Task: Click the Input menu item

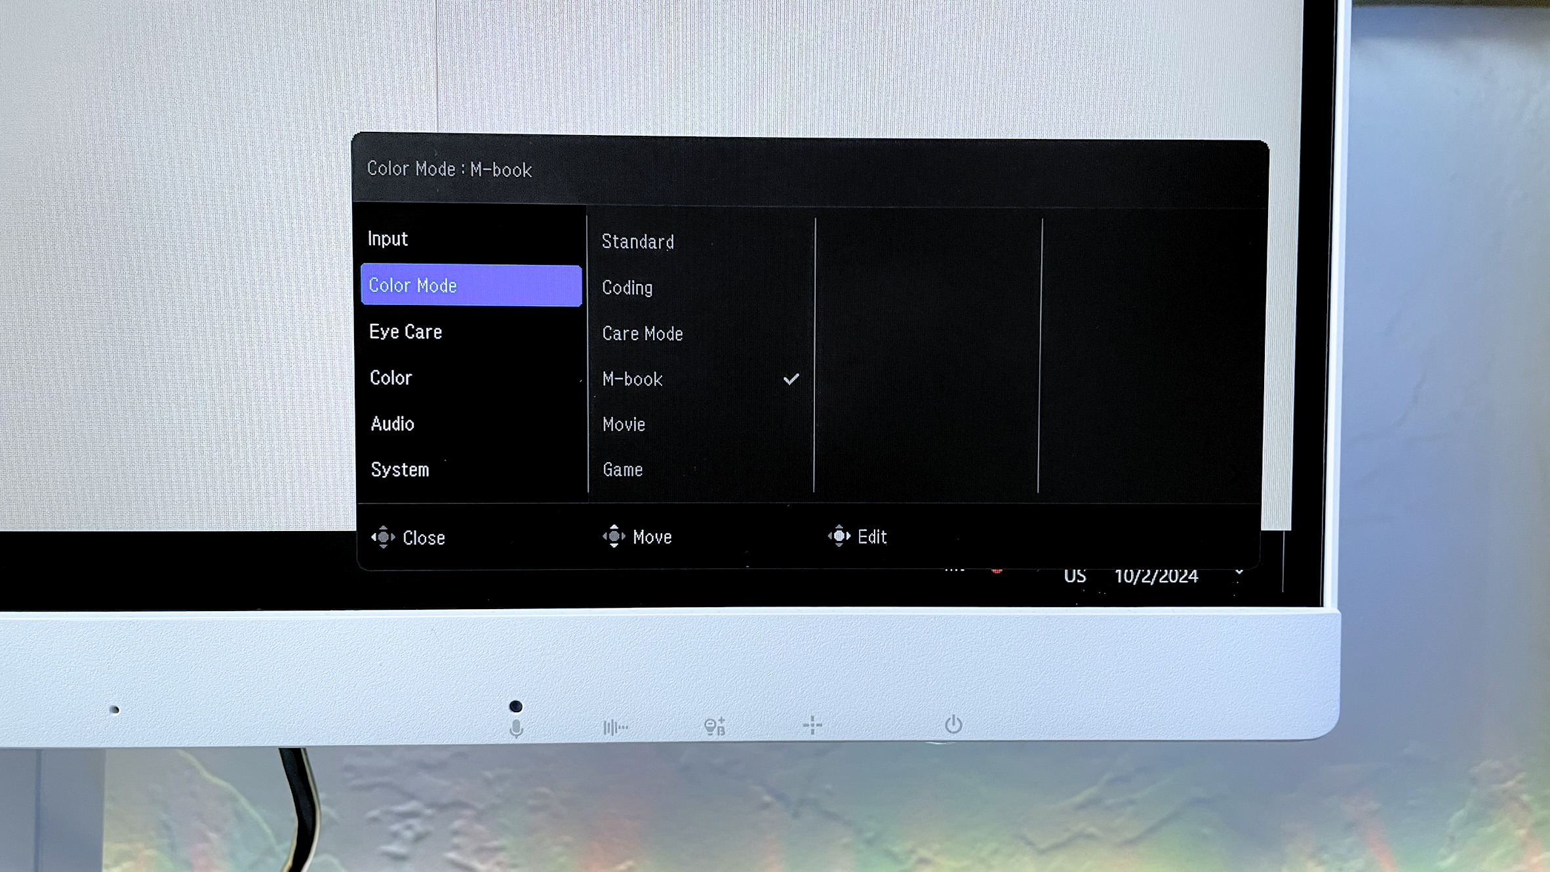Action: tap(387, 237)
